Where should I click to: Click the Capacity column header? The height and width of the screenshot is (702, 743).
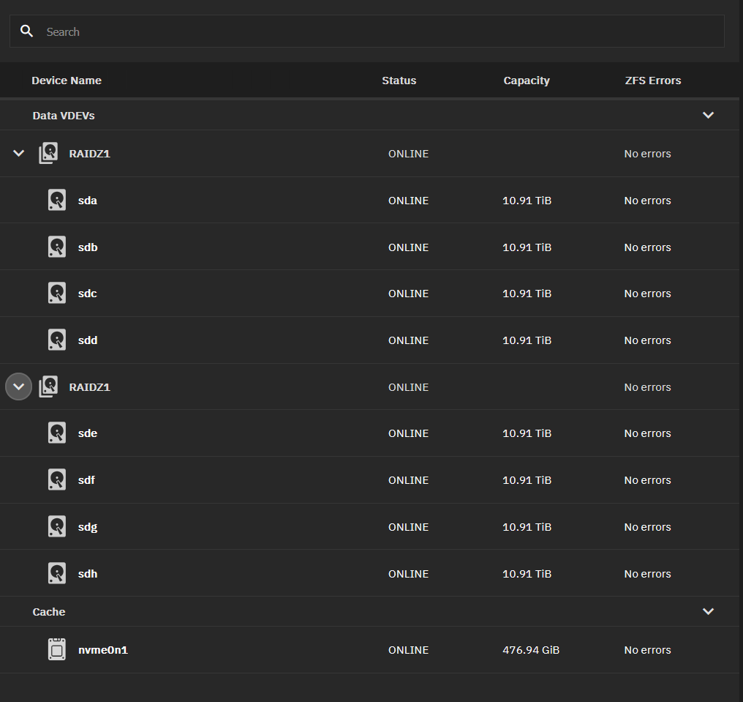pyautogui.click(x=526, y=81)
